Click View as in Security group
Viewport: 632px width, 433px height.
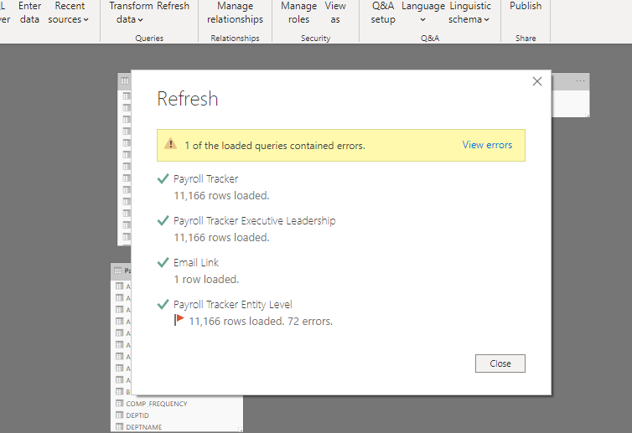(x=335, y=13)
